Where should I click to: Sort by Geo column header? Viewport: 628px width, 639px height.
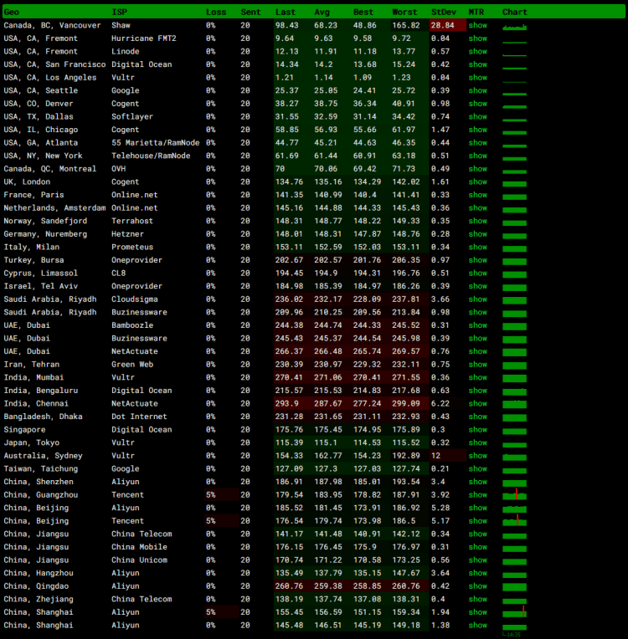pyautogui.click(x=12, y=12)
